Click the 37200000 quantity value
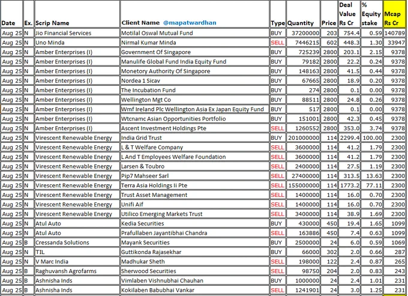The height and width of the screenshot is (296, 408). pos(305,33)
